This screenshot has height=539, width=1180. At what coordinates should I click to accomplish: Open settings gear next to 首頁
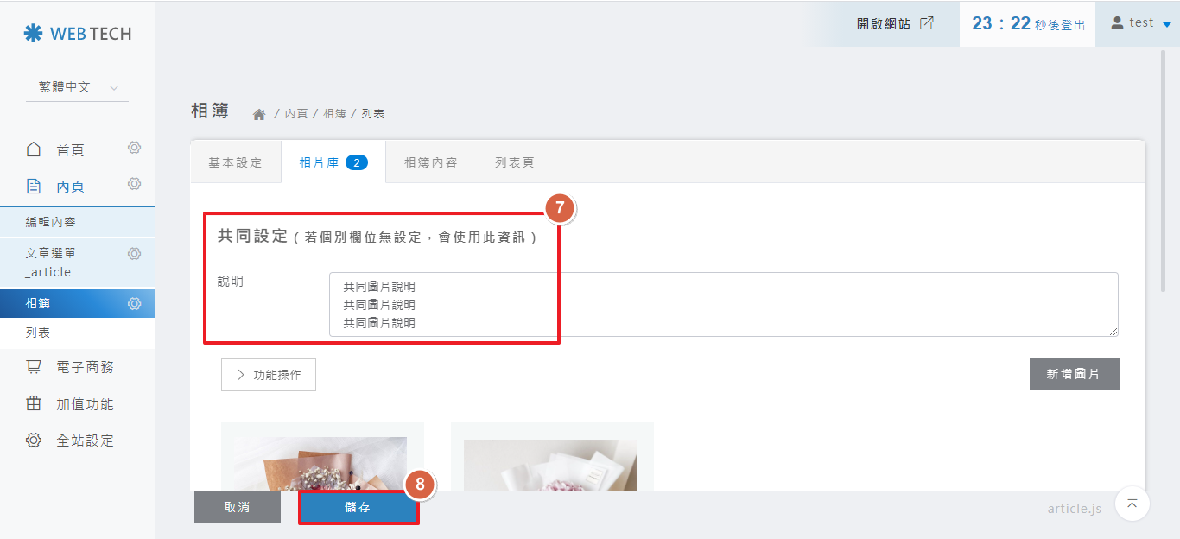[134, 148]
